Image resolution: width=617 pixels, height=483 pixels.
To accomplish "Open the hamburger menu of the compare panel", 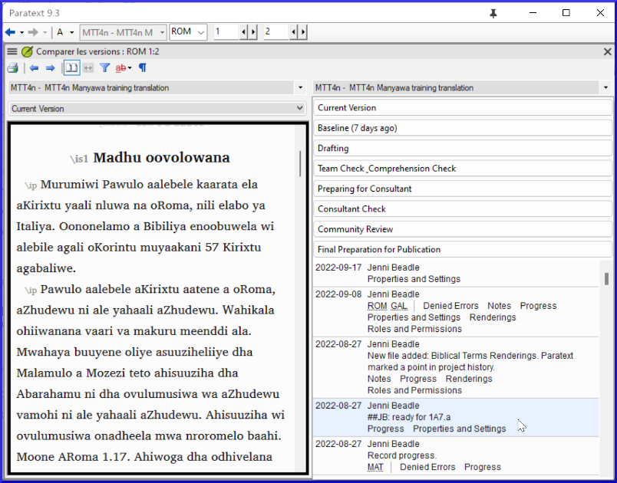I will 12,51.
